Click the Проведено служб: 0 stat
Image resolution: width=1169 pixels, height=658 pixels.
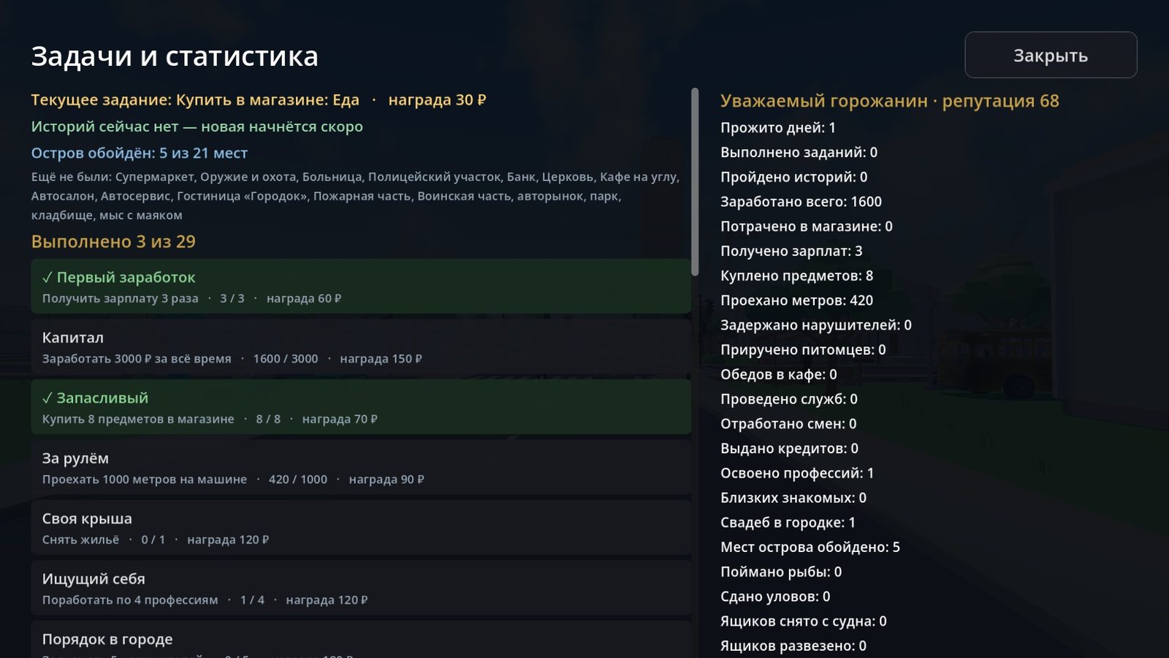789,399
